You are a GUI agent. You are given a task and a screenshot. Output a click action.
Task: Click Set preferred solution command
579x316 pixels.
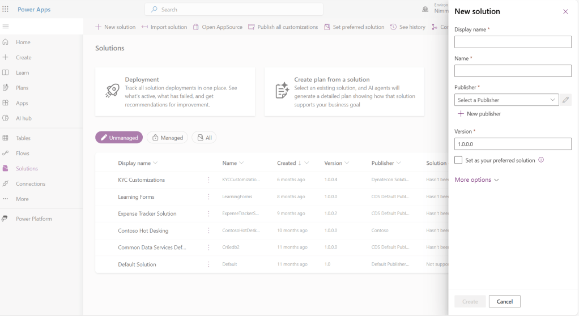354,27
